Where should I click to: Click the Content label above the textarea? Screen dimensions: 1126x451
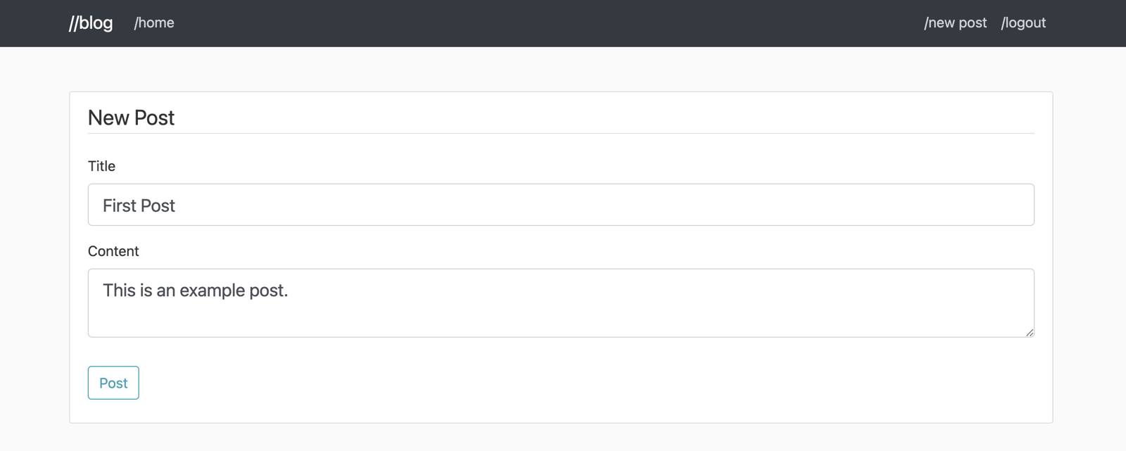pos(113,251)
